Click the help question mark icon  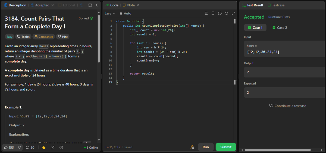[61, 147]
